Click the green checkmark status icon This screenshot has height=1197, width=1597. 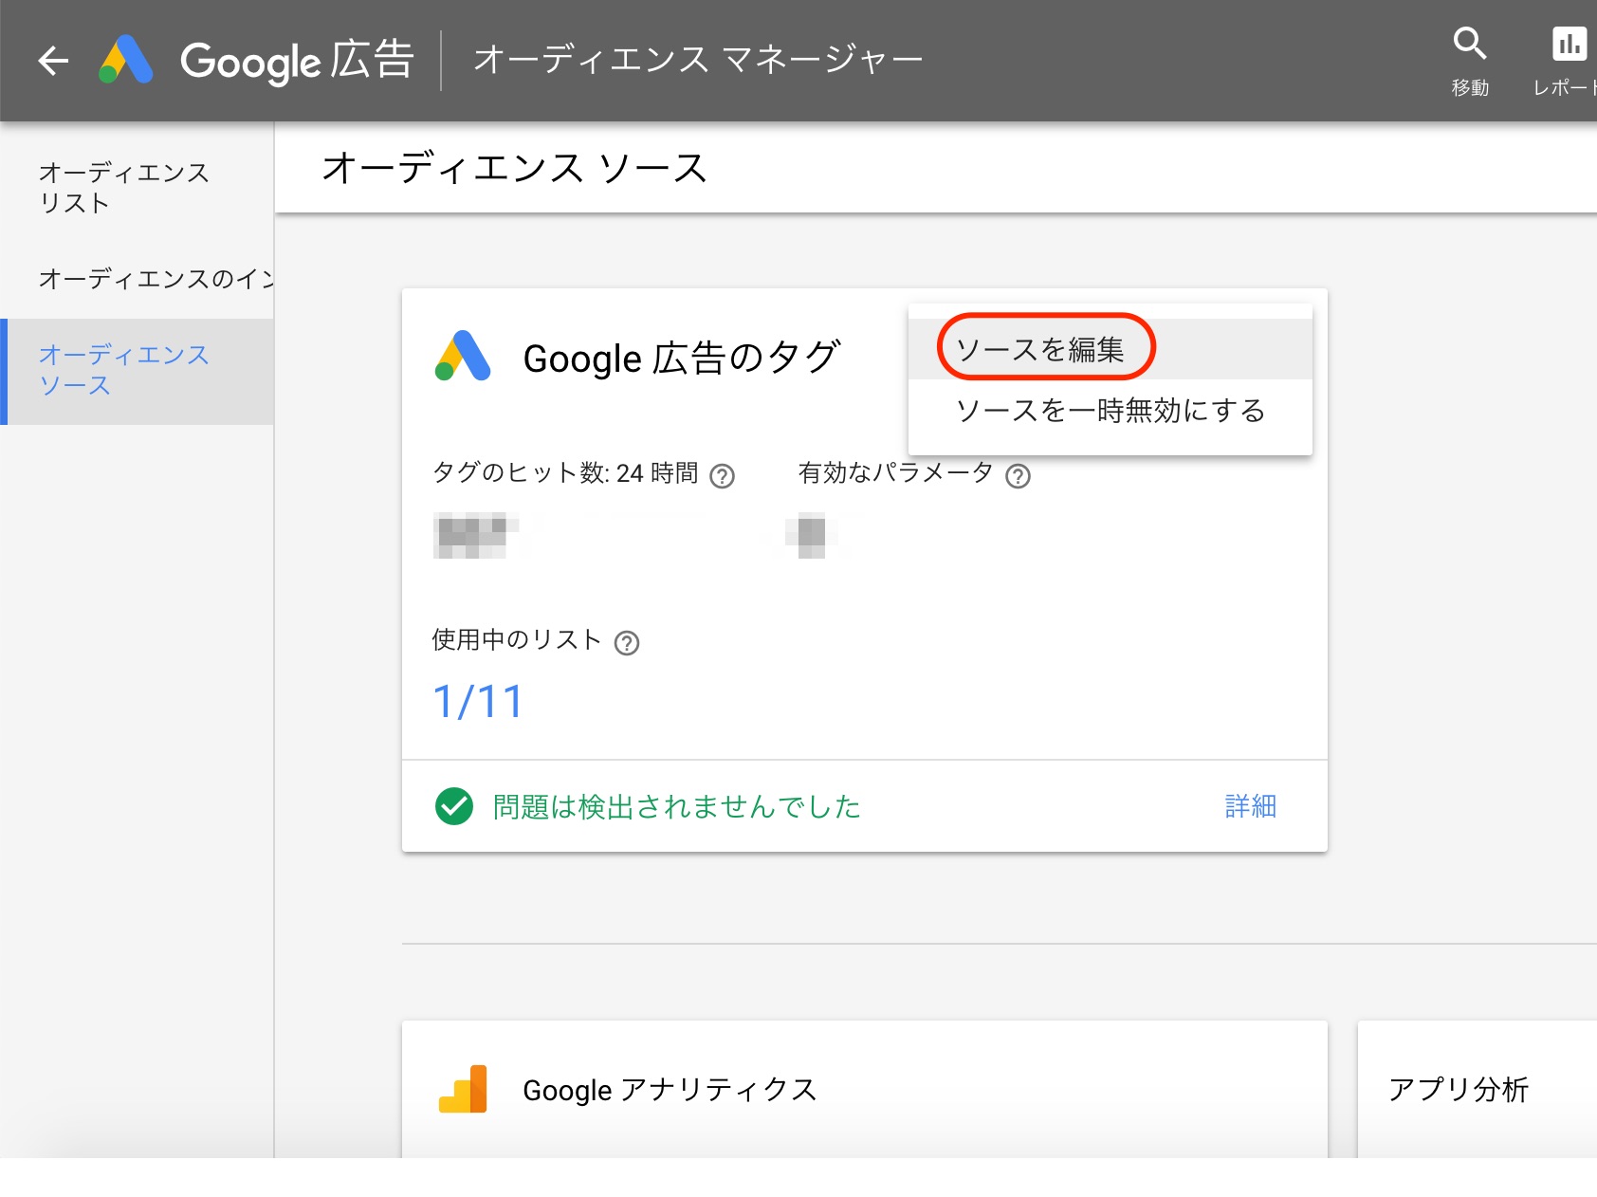coord(454,806)
